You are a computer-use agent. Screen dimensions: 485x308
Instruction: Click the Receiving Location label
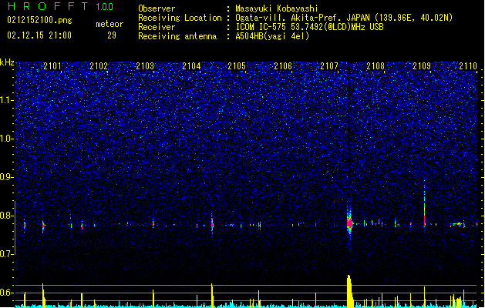pos(180,18)
